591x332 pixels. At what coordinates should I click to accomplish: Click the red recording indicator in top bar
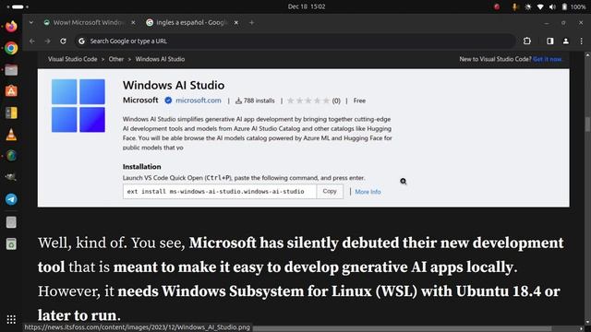point(497,6)
